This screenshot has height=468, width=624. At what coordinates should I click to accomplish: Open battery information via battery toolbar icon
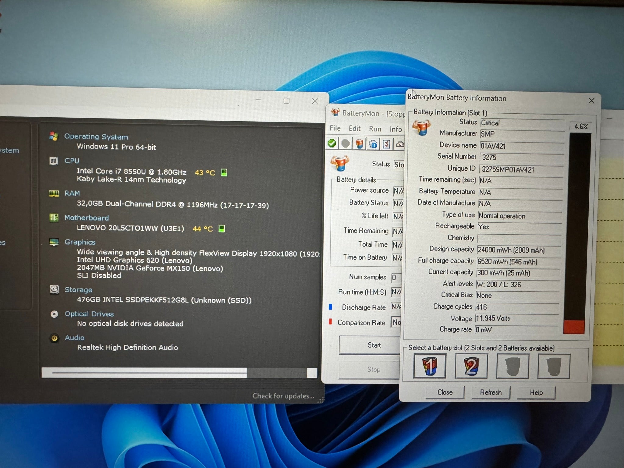coord(360,144)
